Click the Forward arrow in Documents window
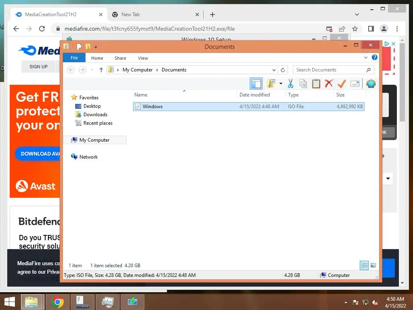The image size is (413, 310). [x=82, y=70]
